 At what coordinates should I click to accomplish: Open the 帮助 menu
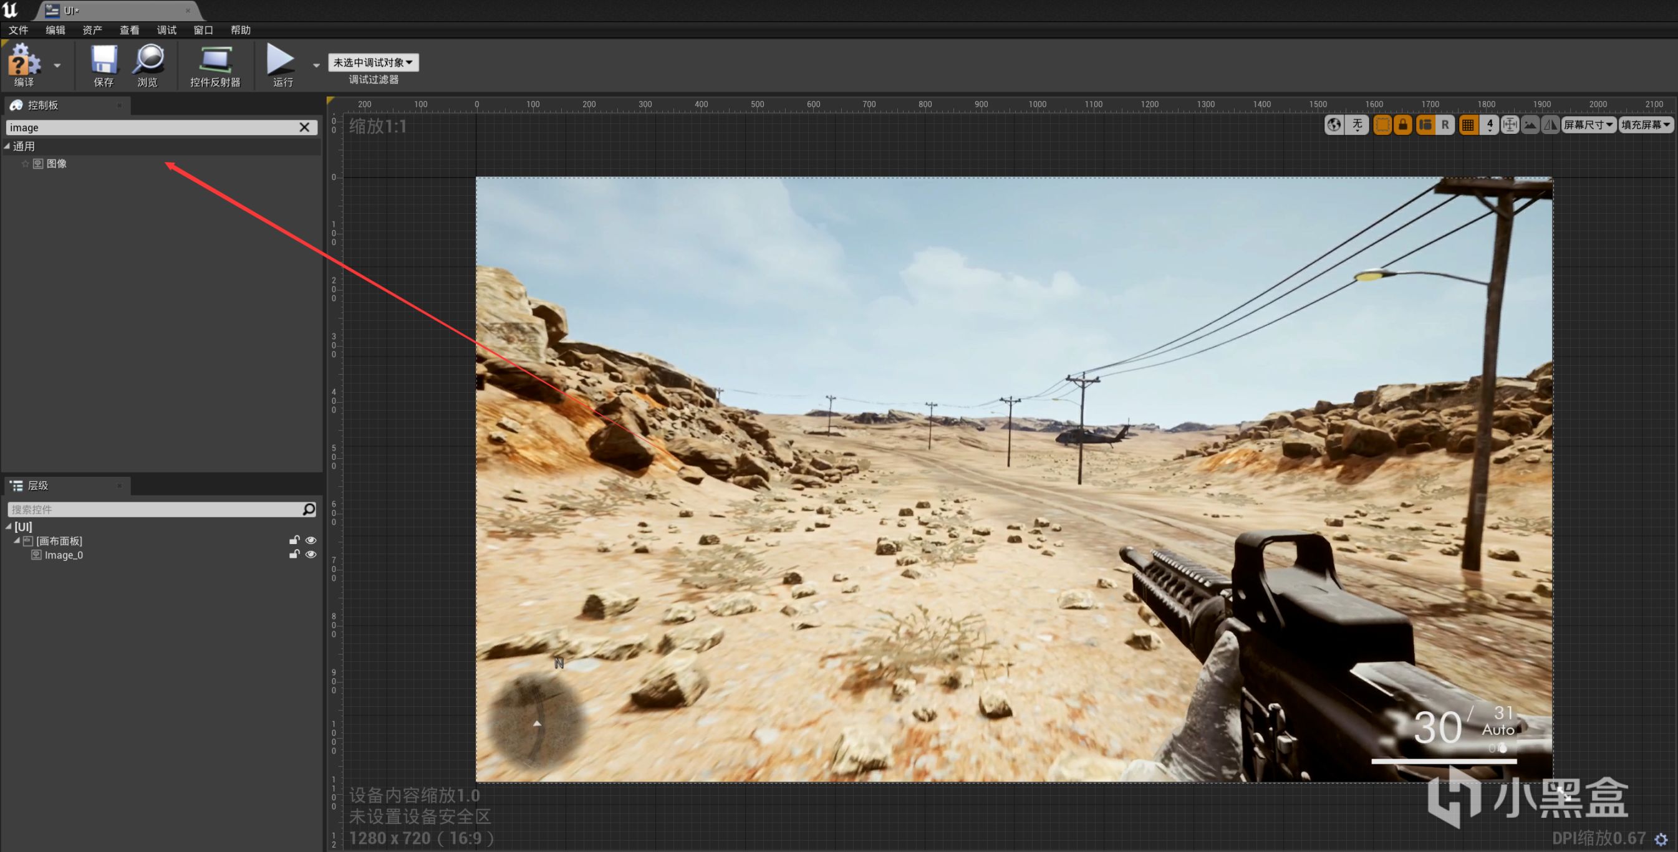[x=240, y=30]
